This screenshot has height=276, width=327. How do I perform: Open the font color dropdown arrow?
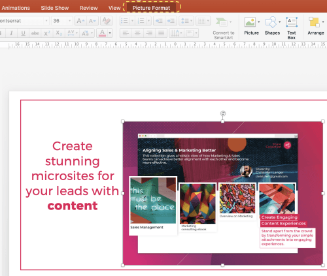coord(110,33)
